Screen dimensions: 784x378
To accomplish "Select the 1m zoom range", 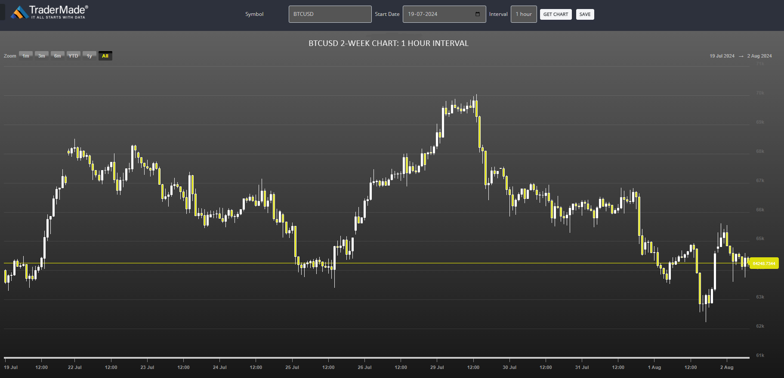I will point(26,56).
